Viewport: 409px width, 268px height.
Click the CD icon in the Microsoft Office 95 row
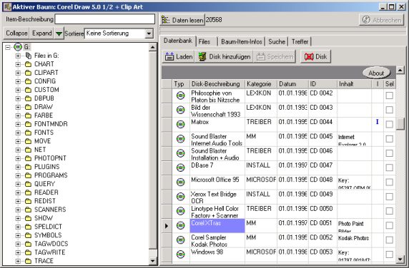180,182
